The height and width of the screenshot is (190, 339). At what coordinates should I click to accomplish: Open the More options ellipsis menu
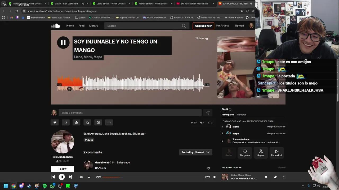coord(109,122)
